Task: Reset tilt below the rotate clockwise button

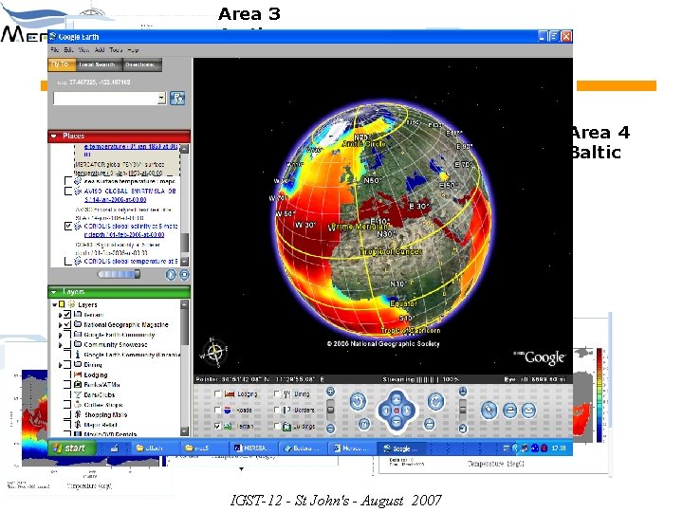Action: (429, 424)
